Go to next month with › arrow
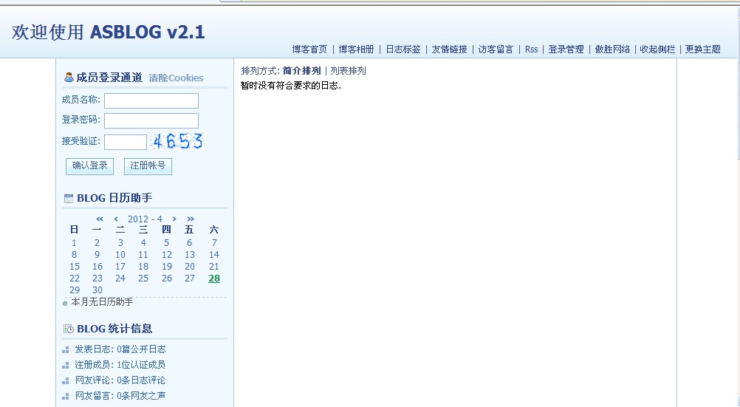The image size is (740, 407). tap(174, 219)
